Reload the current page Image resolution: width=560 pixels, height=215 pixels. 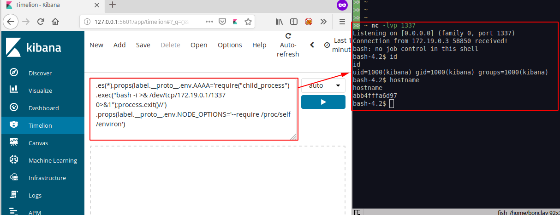point(41,22)
